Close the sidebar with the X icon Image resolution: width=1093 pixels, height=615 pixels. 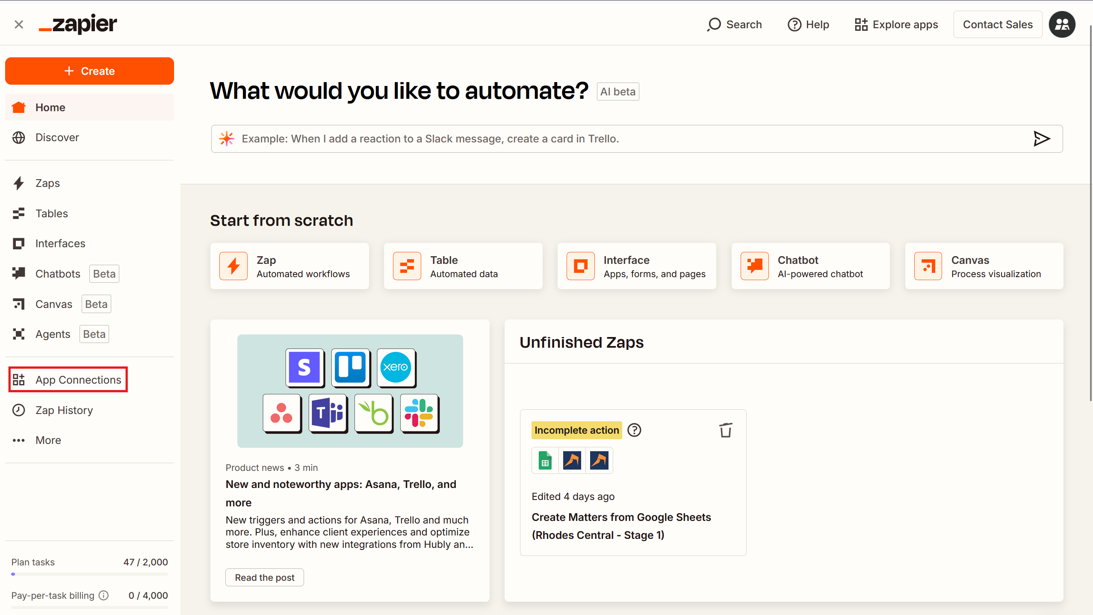[19, 24]
